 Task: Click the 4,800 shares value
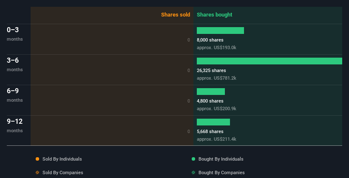pos(210,101)
